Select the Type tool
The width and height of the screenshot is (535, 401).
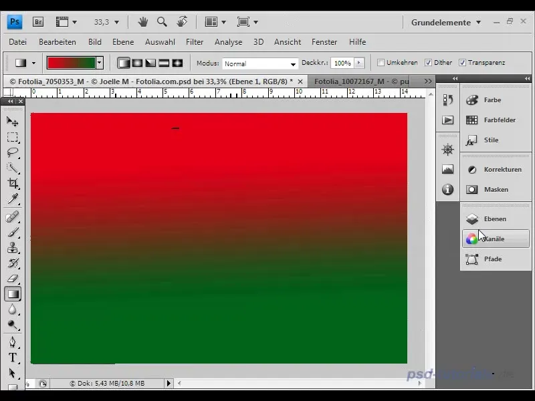click(x=12, y=358)
